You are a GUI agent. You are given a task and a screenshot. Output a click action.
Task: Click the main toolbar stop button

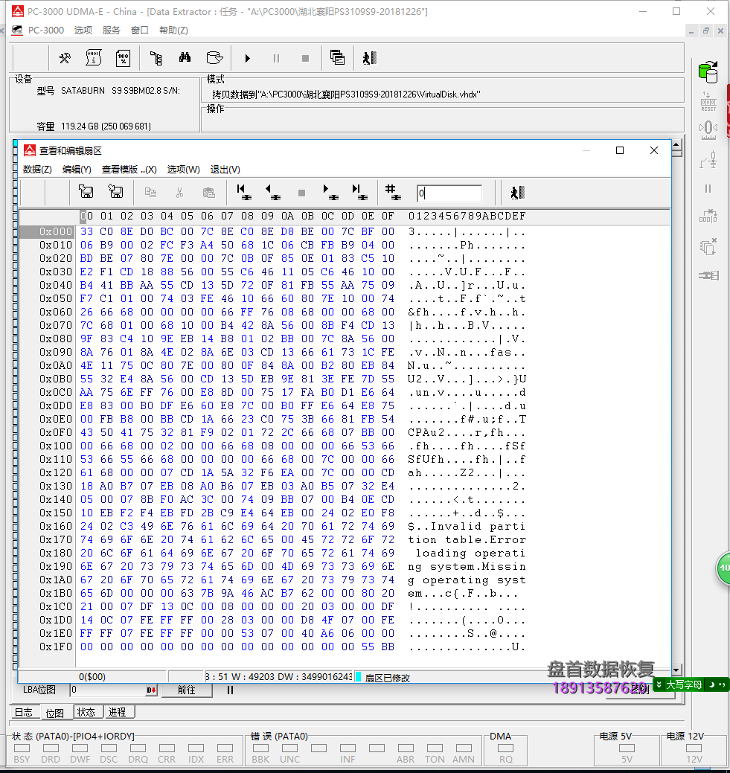(305, 58)
